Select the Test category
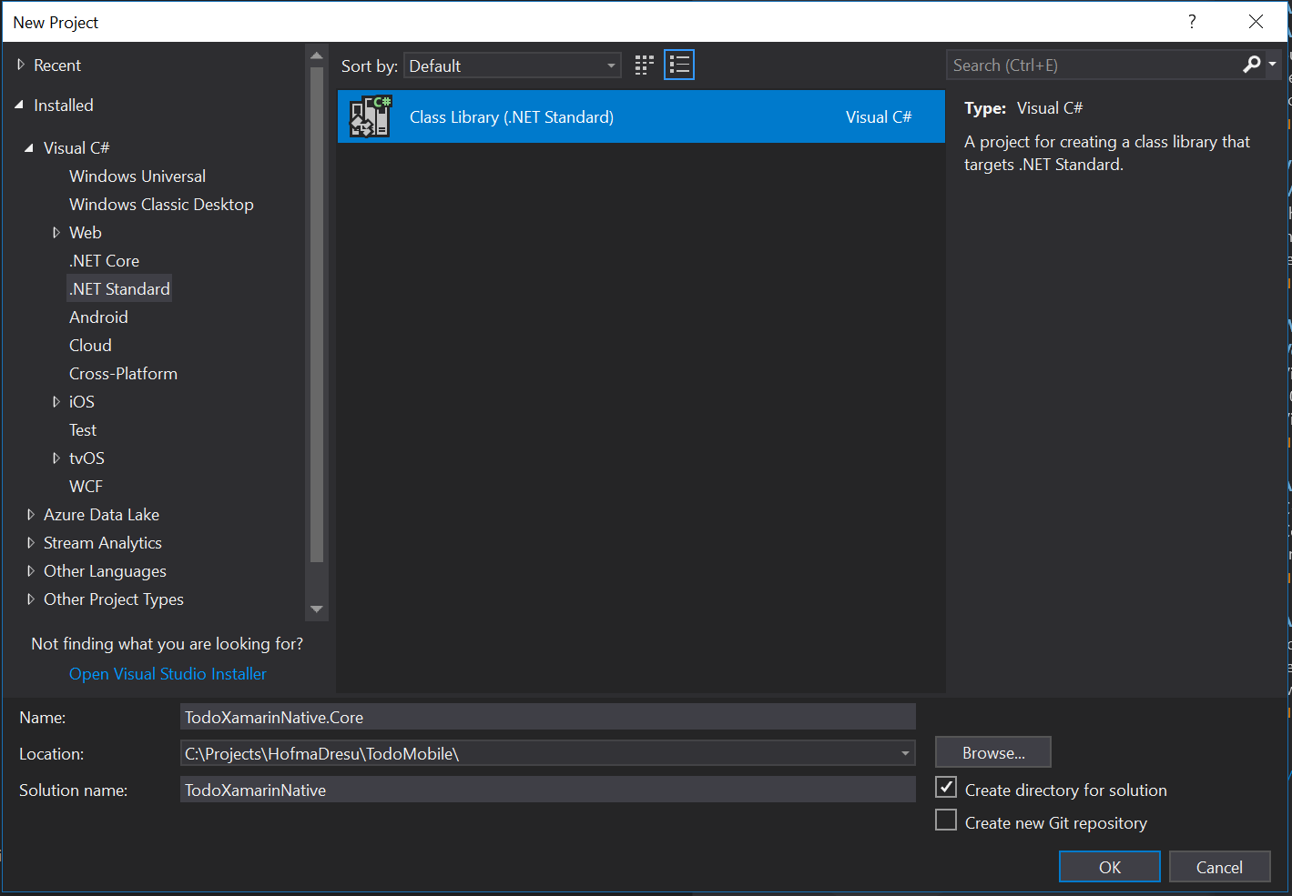Image resolution: width=1292 pixels, height=896 pixels. coord(83,430)
